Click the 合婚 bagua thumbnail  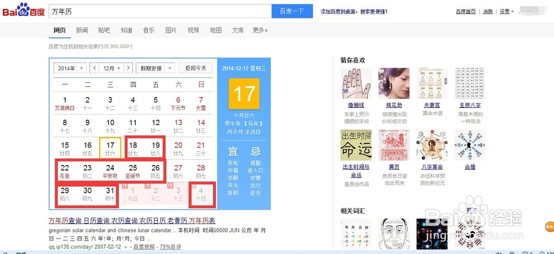click(470, 145)
